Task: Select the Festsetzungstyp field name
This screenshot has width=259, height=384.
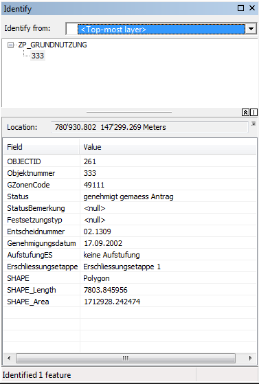Action: click(x=34, y=220)
